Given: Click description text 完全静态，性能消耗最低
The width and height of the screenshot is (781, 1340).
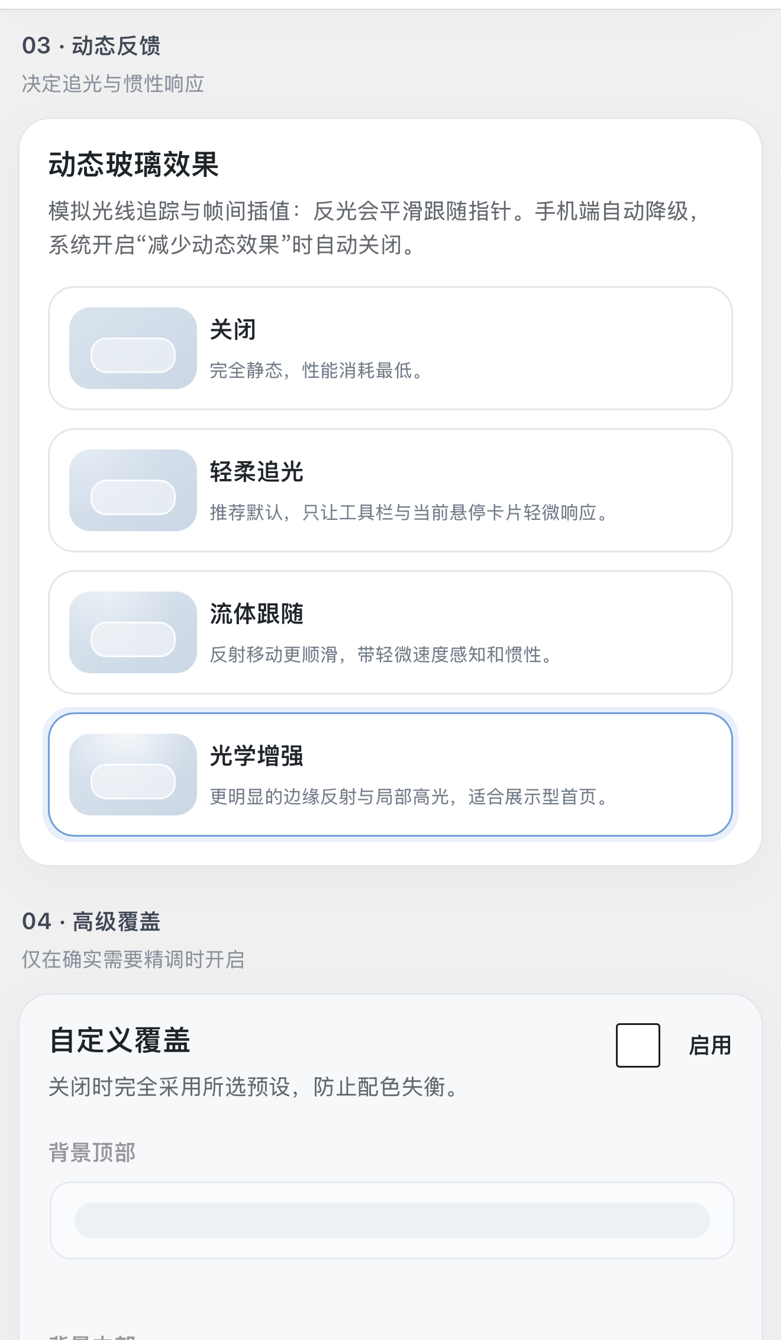Looking at the screenshot, I should 317,371.
